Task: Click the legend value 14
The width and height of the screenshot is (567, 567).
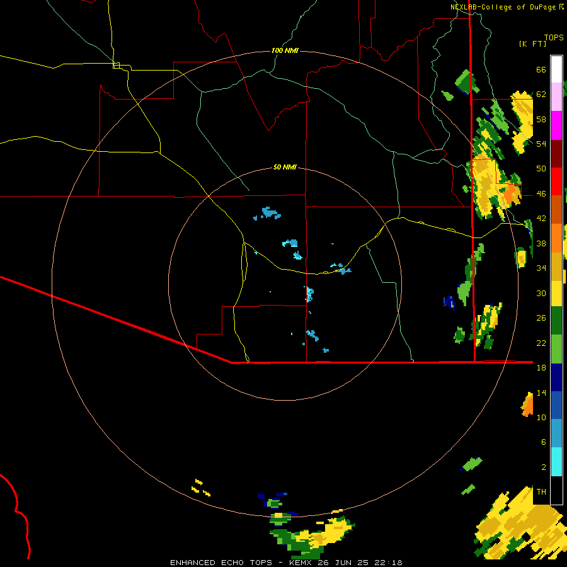Action: click(541, 392)
